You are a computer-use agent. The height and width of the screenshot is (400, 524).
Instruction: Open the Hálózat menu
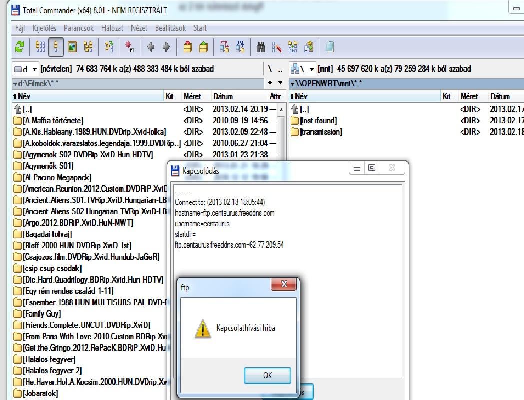[x=112, y=28]
